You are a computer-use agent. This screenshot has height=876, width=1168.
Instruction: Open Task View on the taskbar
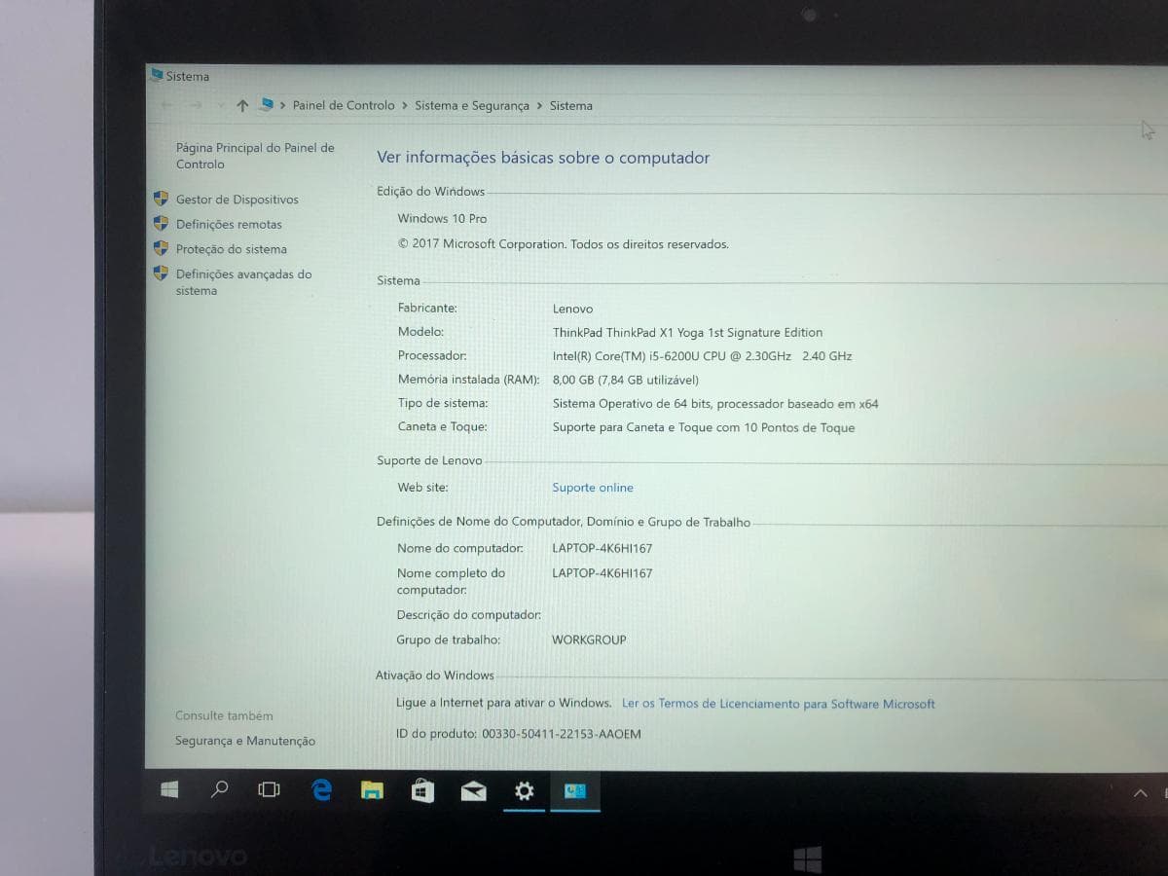(269, 789)
